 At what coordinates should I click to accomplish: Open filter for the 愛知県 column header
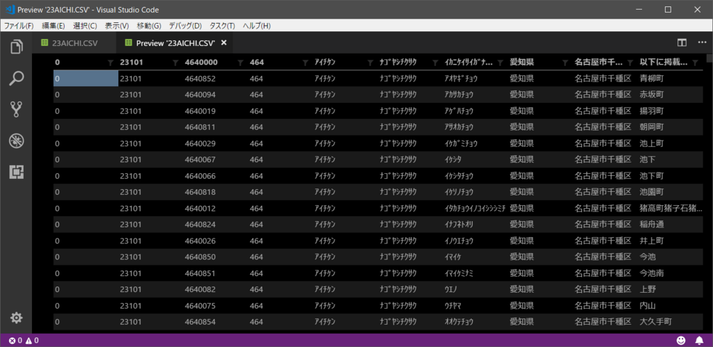tap(565, 63)
